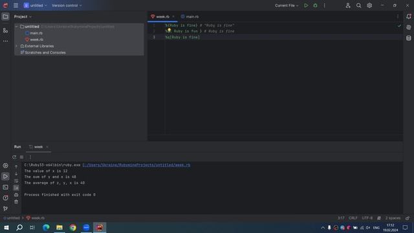Open Windows Start menu
Screen dimensions: 414x233
[6, 227]
